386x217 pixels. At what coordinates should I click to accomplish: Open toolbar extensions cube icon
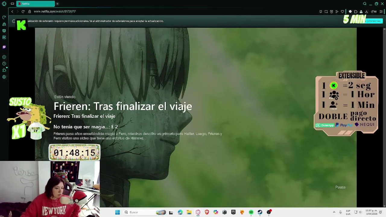click(356, 11)
